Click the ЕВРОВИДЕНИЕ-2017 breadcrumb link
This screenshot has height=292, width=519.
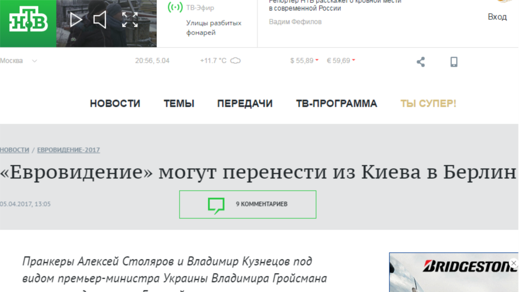69,150
